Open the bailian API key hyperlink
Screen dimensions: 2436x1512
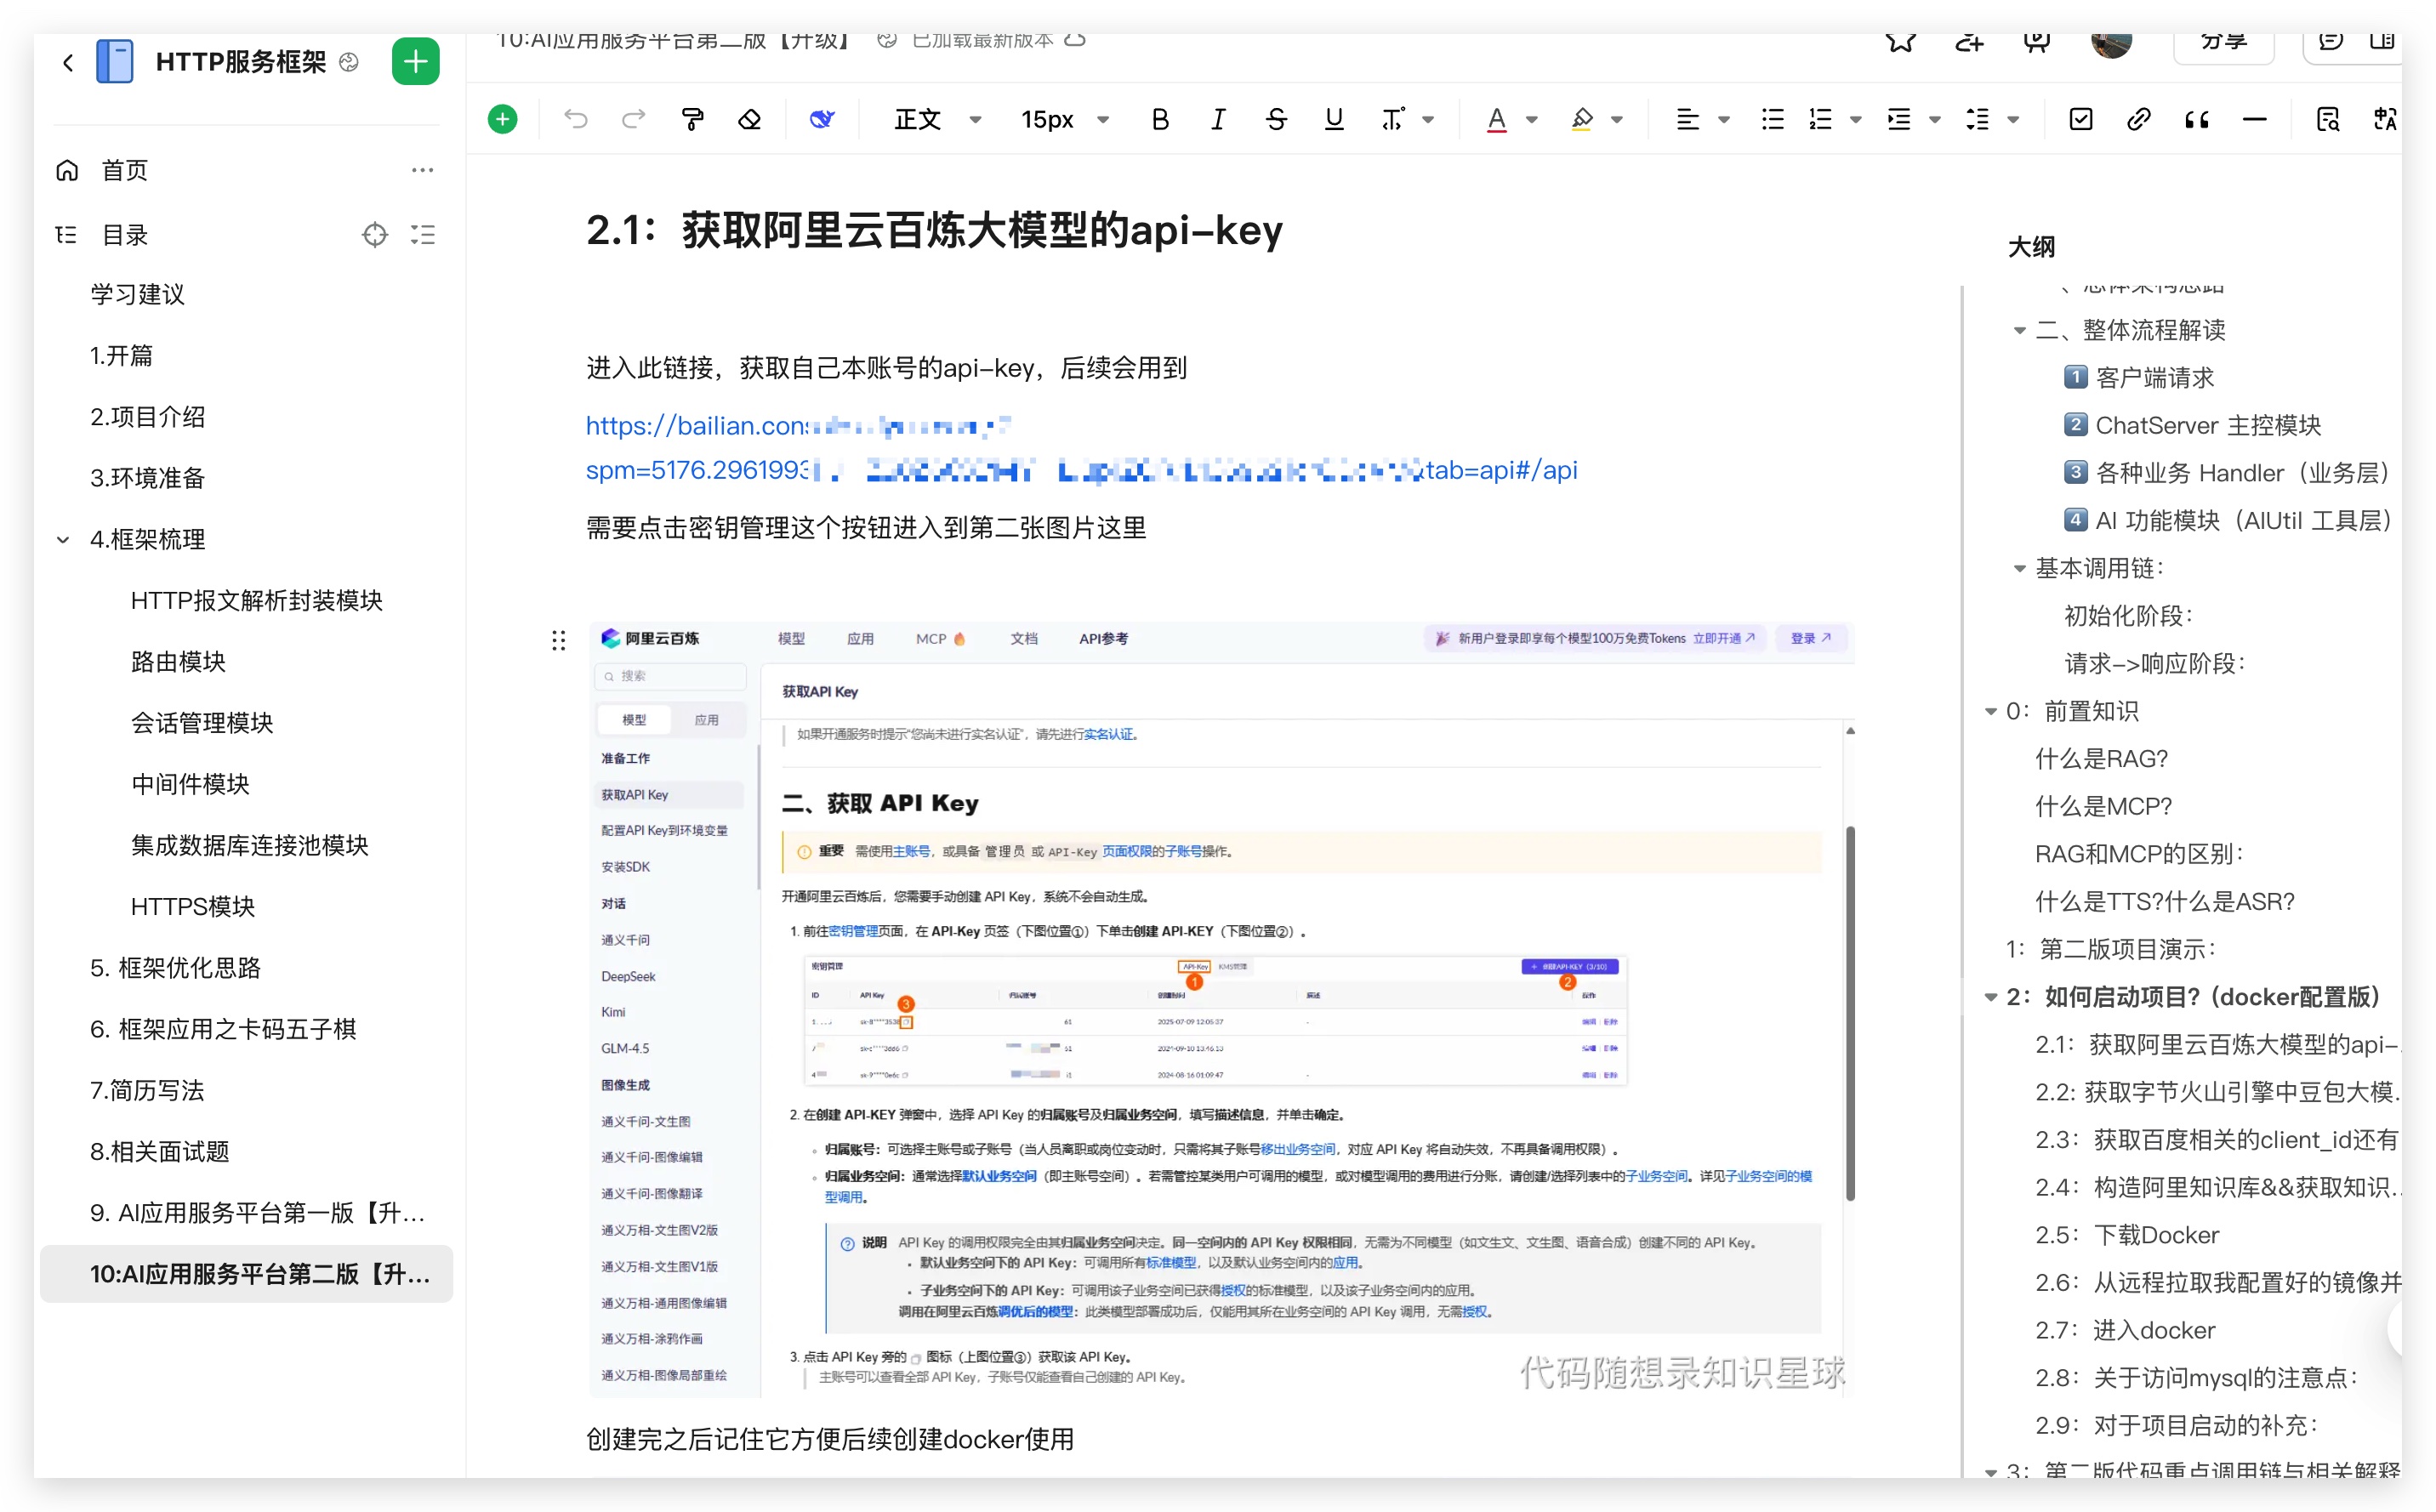coord(696,426)
